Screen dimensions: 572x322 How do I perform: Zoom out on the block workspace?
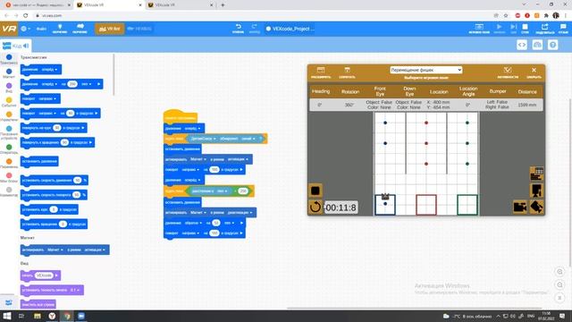pos(559,284)
